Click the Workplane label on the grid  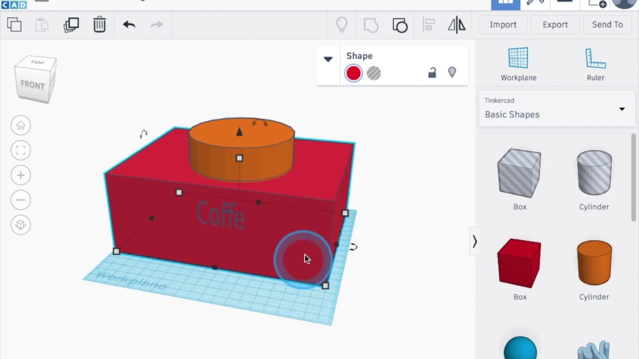click(131, 281)
